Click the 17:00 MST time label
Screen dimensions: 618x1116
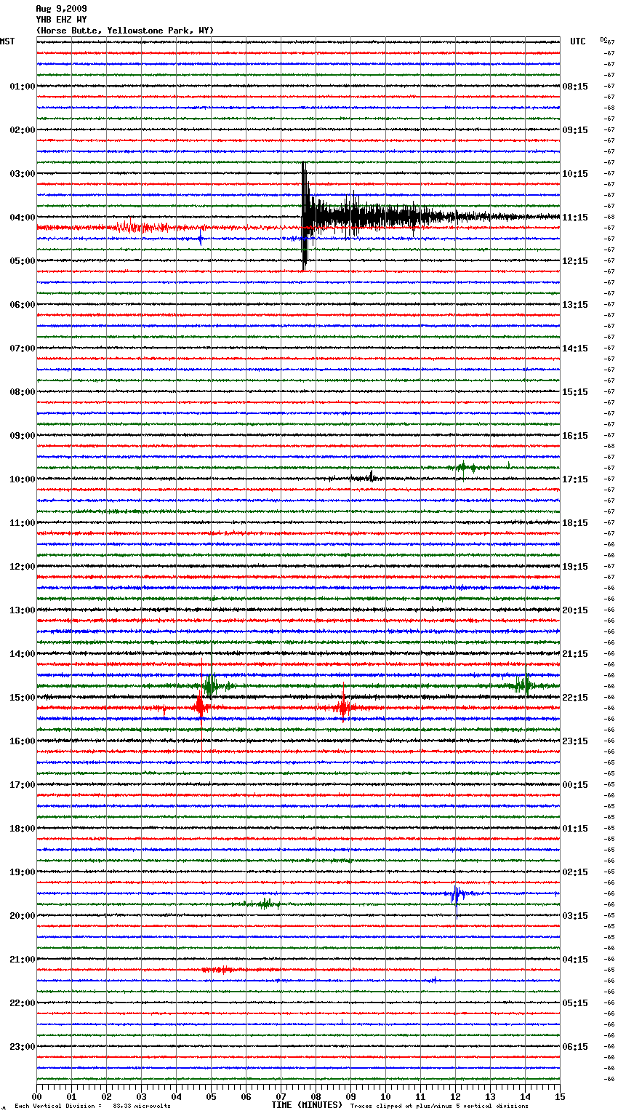23,785
